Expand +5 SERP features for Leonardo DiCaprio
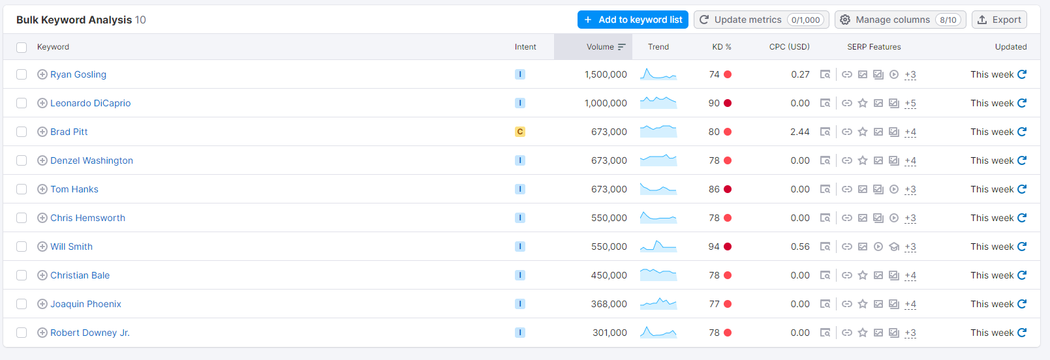 (x=910, y=103)
